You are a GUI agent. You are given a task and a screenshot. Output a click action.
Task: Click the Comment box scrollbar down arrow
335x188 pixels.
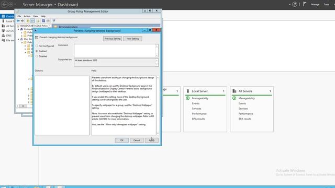[157, 55]
